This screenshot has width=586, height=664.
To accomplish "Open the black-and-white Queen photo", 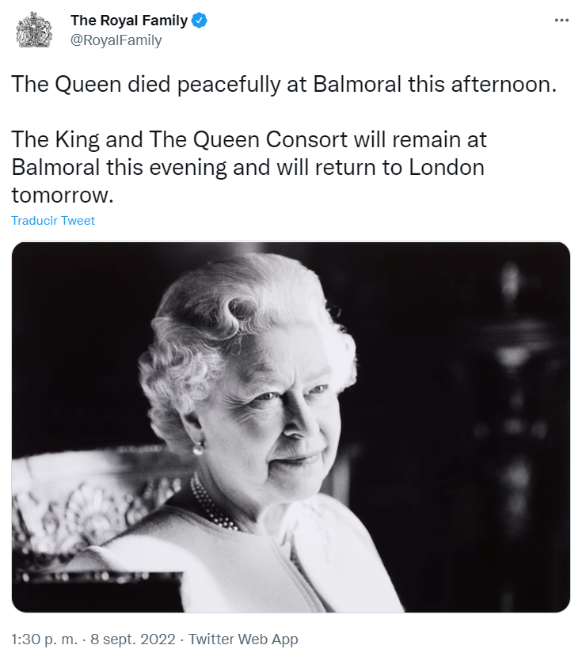I will coord(291,427).
